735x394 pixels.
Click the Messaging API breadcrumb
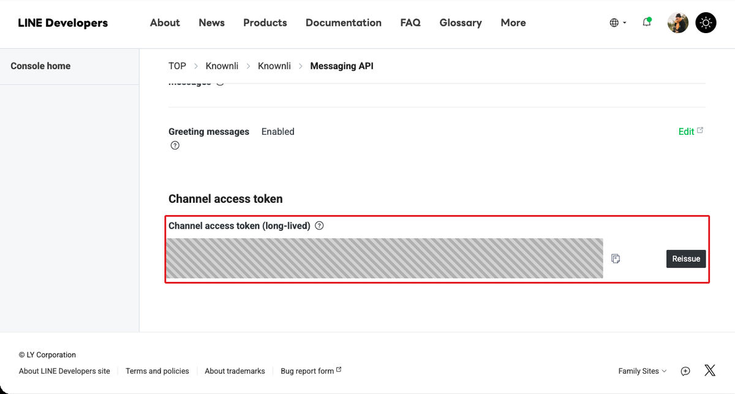[x=342, y=66]
